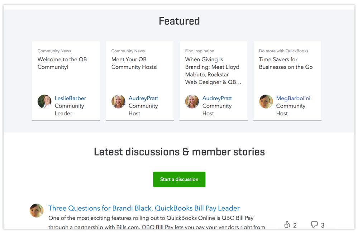Click the thumbs-up like icon

coord(287,224)
